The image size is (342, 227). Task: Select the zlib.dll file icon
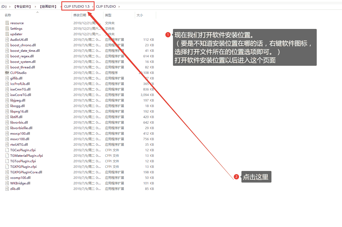point(7,189)
